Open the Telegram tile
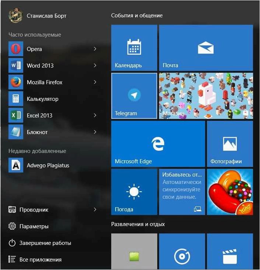260x270 pixels. tap(134, 96)
